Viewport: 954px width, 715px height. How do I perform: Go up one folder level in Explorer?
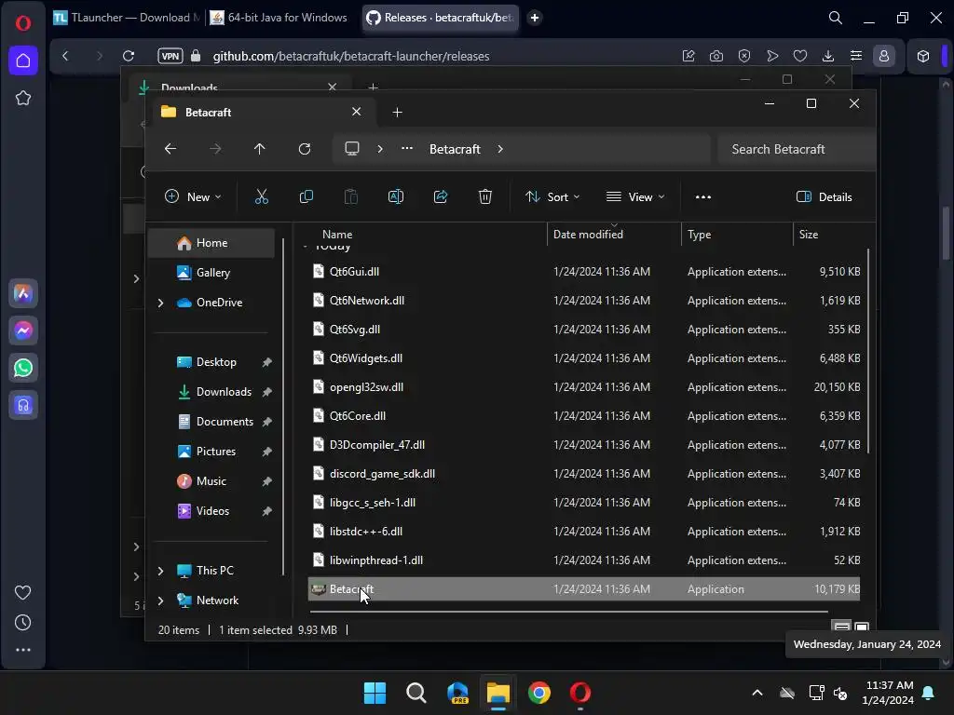260,149
